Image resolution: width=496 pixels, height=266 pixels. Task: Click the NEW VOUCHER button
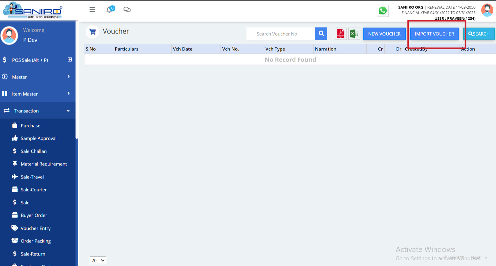pyautogui.click(x=384, y=34)
